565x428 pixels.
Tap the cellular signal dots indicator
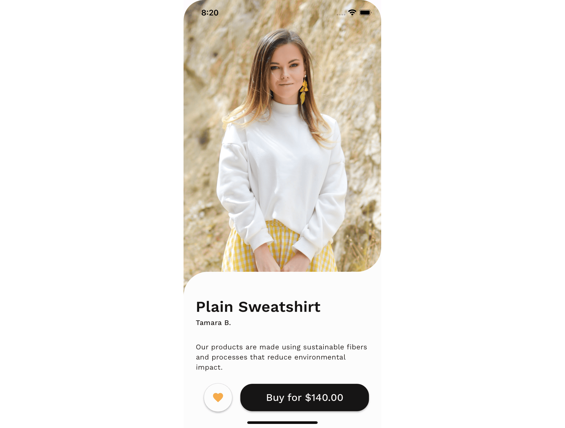pyautogui.click(x=341, y=14)
